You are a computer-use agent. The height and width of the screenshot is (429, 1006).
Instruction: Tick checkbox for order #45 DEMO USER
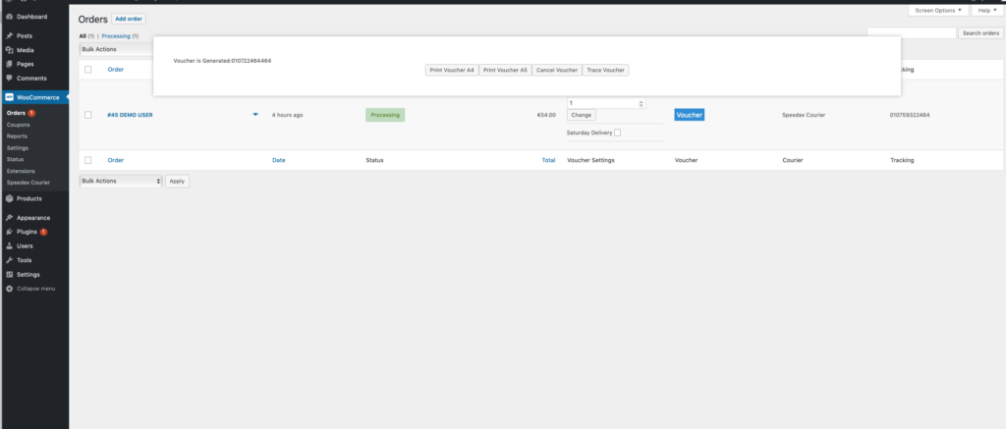87,115
